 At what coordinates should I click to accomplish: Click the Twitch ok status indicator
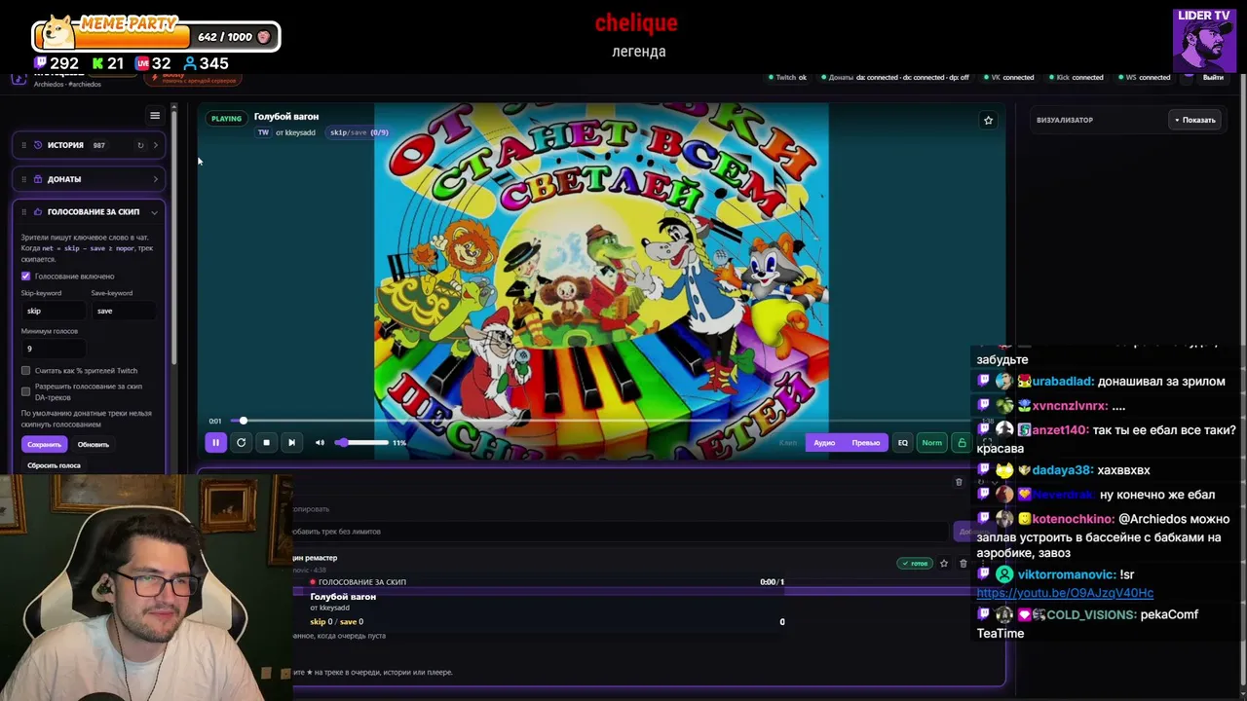point(787,77)
